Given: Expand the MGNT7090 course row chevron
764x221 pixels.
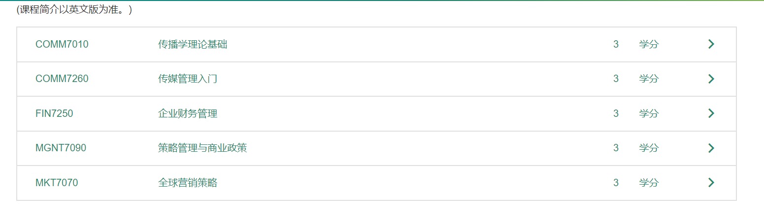Looking at the screenshot, I should [711, 148].
